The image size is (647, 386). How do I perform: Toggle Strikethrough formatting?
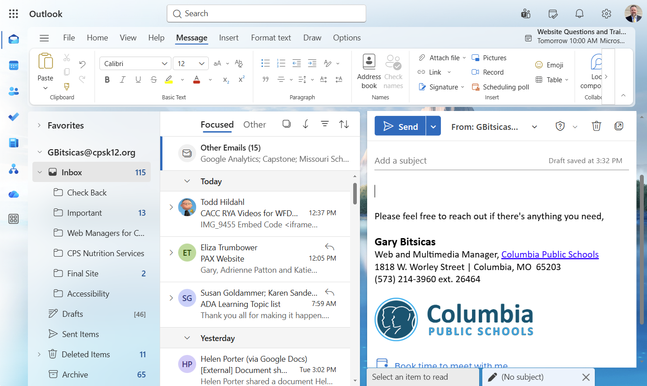click(154, 80)
